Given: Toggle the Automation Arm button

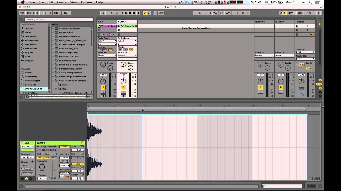Looking at the screenshot, I should 145,13.
